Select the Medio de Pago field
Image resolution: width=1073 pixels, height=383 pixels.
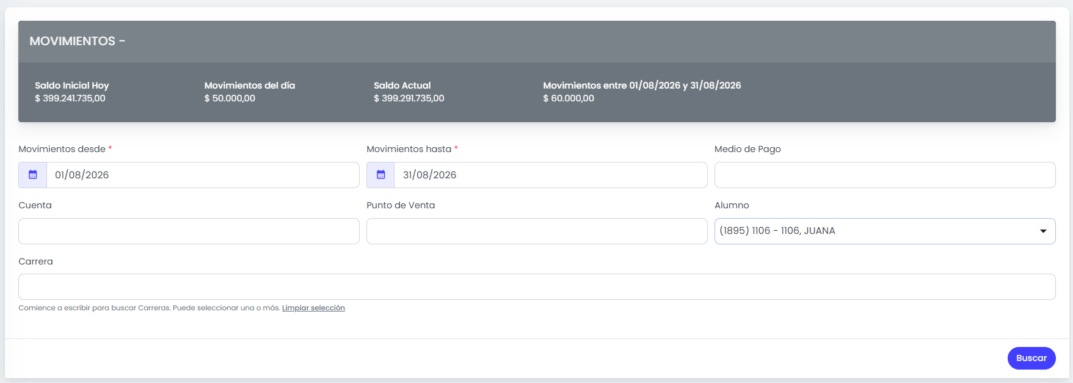click(885, 175)
